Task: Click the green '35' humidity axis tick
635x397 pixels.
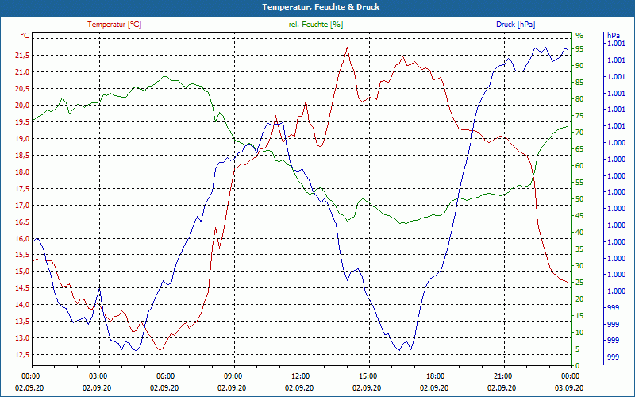Action: tap(579, 249)
